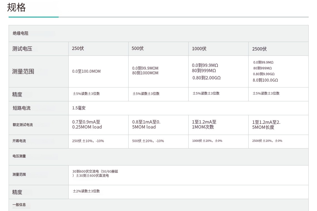Click the 规格 page heading

(16, 7)
